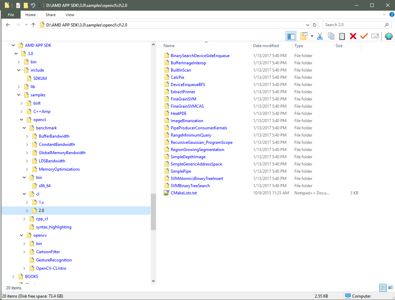Image resolution: width=395 pixels, height=300 pixels.
Task: Expand the ribbon with the chevron
Action: (384, 15)
